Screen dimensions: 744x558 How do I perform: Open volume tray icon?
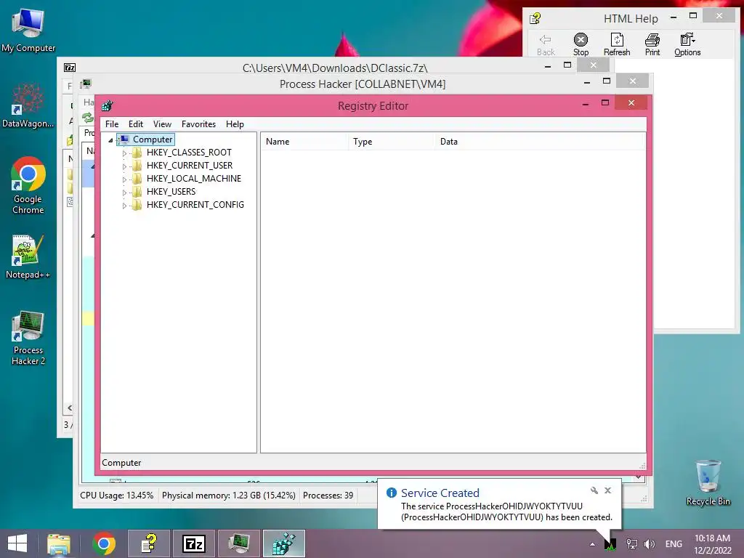(x=650, y=544)
